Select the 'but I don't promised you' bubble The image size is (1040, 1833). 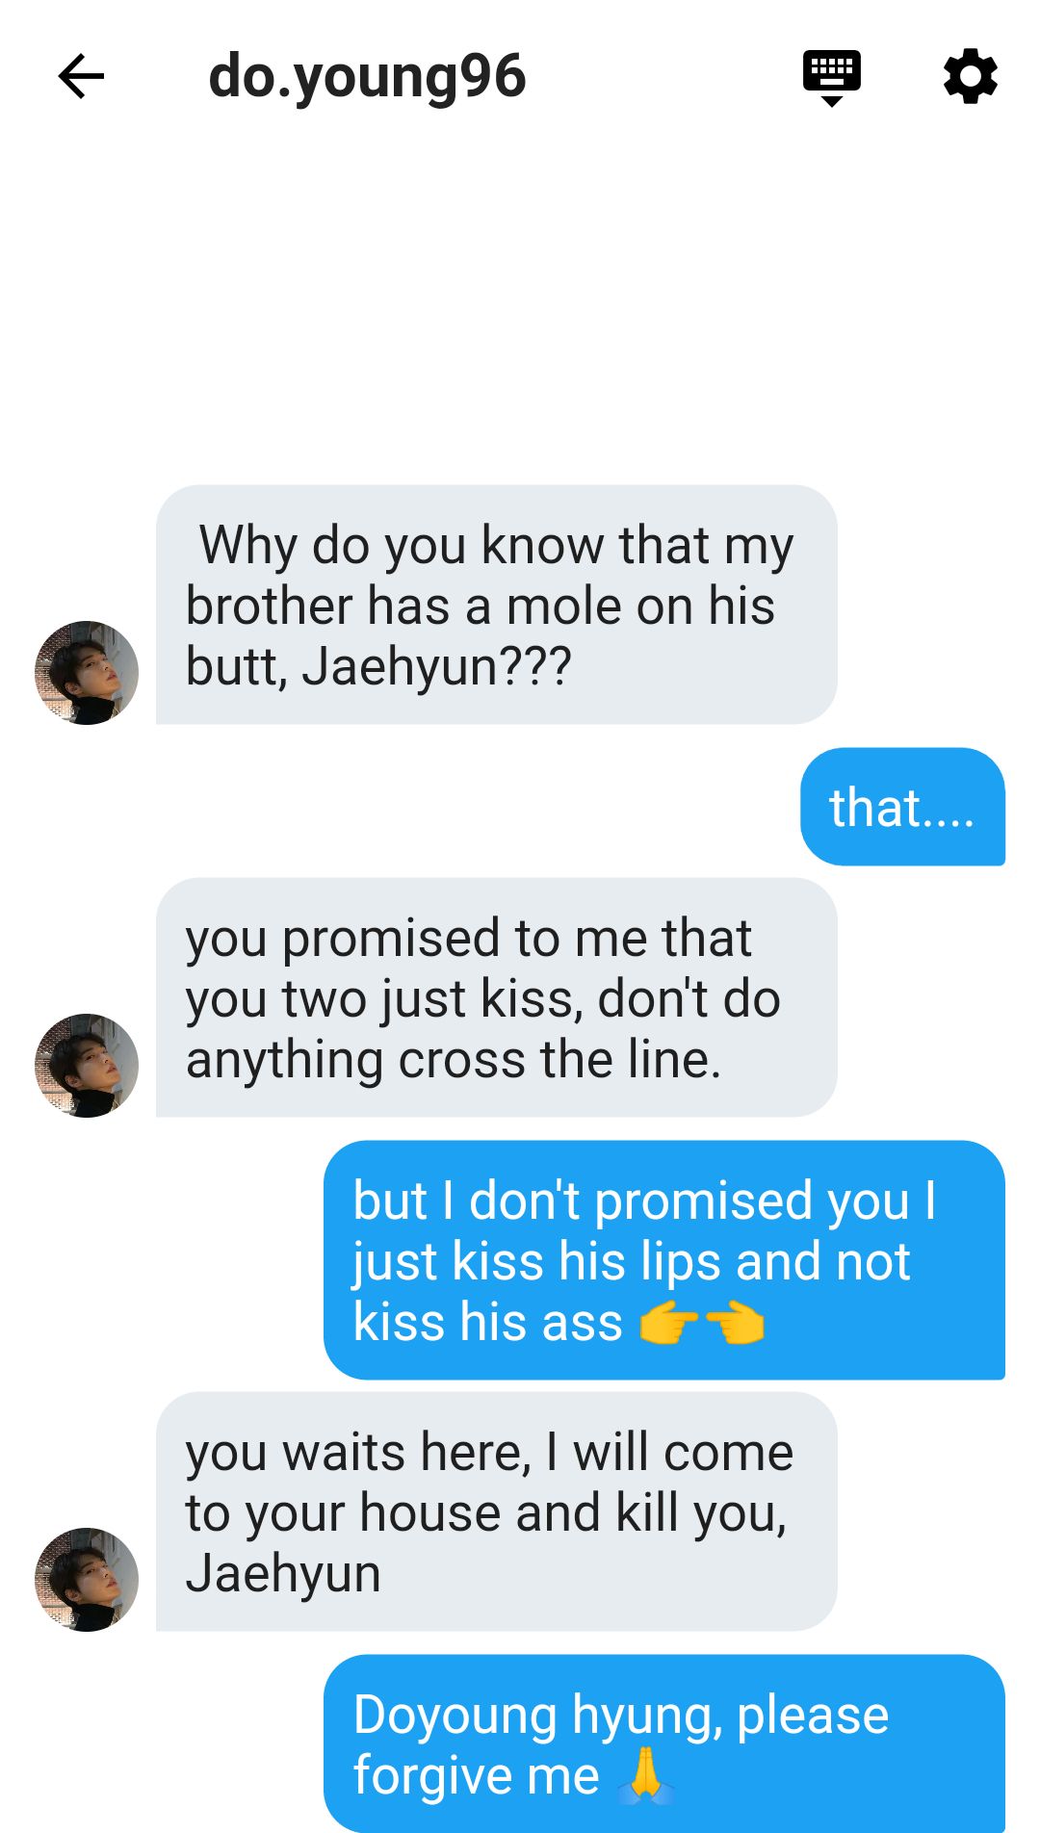[664, 1260]
